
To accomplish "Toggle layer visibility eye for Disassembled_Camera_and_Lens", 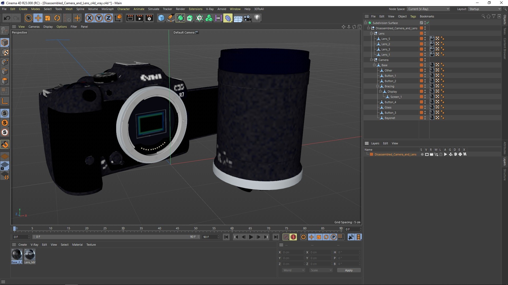I will 427,154.
